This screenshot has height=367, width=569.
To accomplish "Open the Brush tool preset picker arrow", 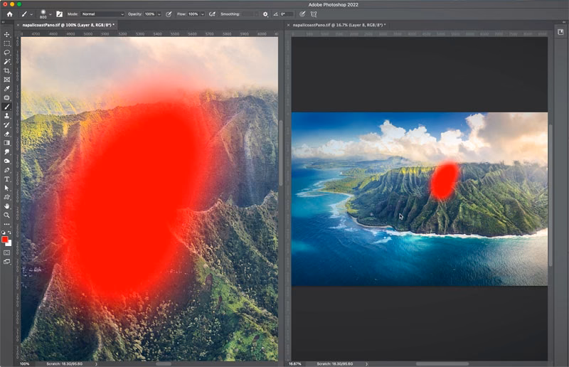I will pos(31,14).
